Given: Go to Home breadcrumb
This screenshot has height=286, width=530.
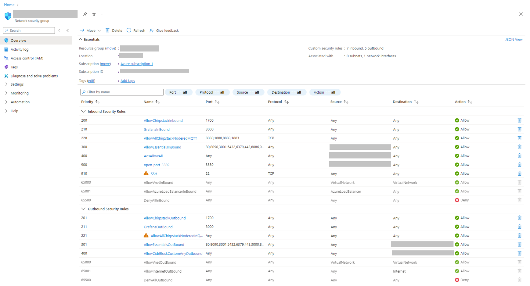Looking at the screenshot, I should coord(9,5).
